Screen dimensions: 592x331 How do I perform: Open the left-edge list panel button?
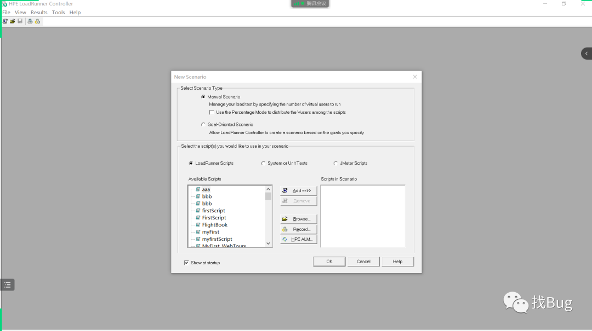pyautogui.click(x=8, y=284)
